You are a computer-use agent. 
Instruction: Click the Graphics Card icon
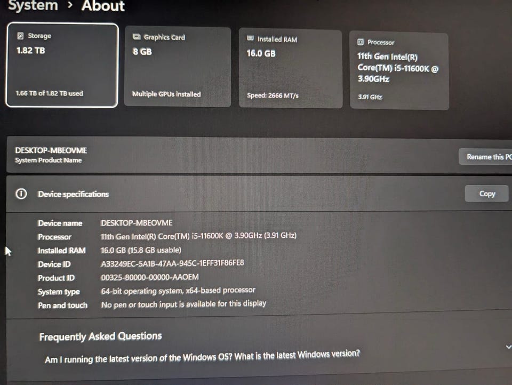click(x=137, y=37)
